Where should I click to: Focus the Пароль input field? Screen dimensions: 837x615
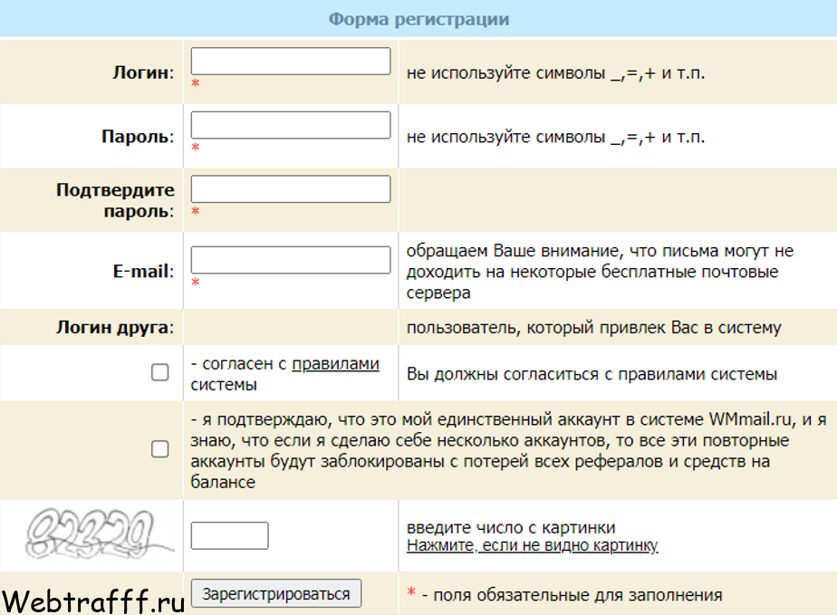tap(291, 125)
